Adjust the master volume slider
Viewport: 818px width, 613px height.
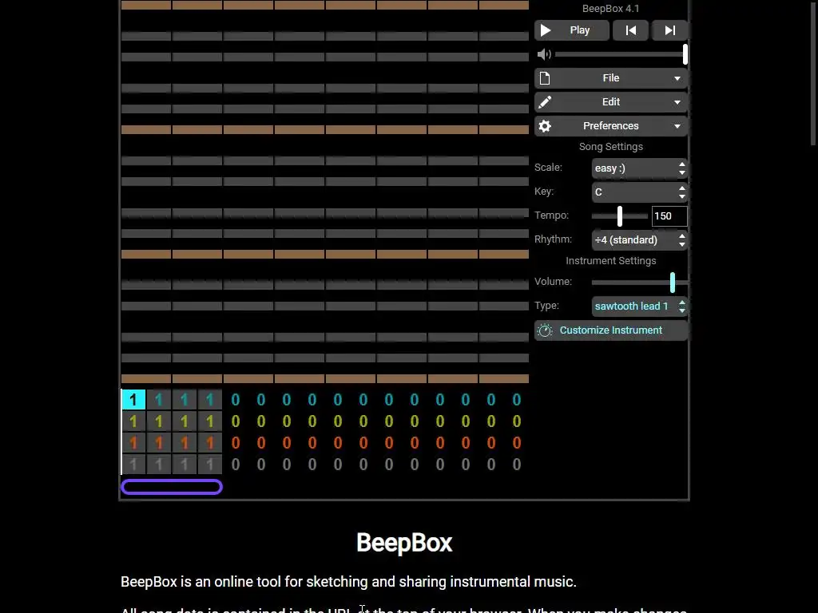pyautogui.click(x=621, y=54)
